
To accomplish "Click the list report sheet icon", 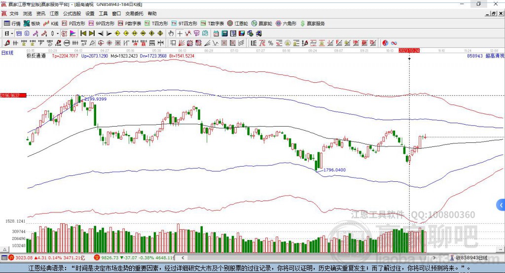I will (x=233, y=34).
